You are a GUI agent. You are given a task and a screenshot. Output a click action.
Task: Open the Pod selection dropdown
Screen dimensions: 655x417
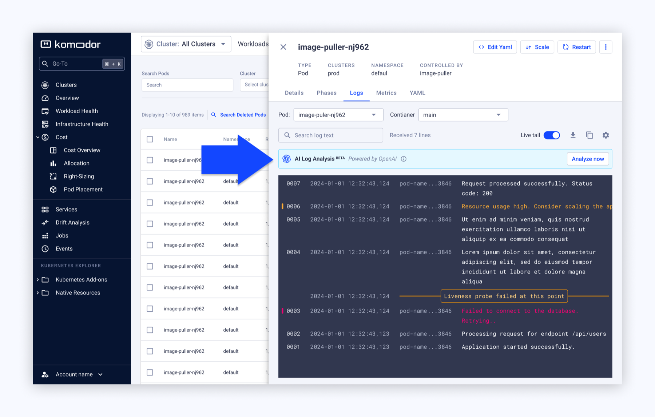point(338,115)
